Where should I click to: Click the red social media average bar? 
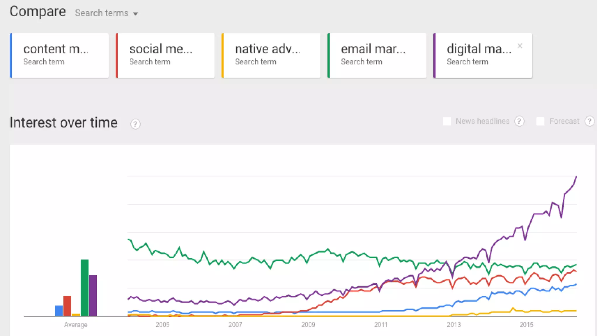[67, 306]
